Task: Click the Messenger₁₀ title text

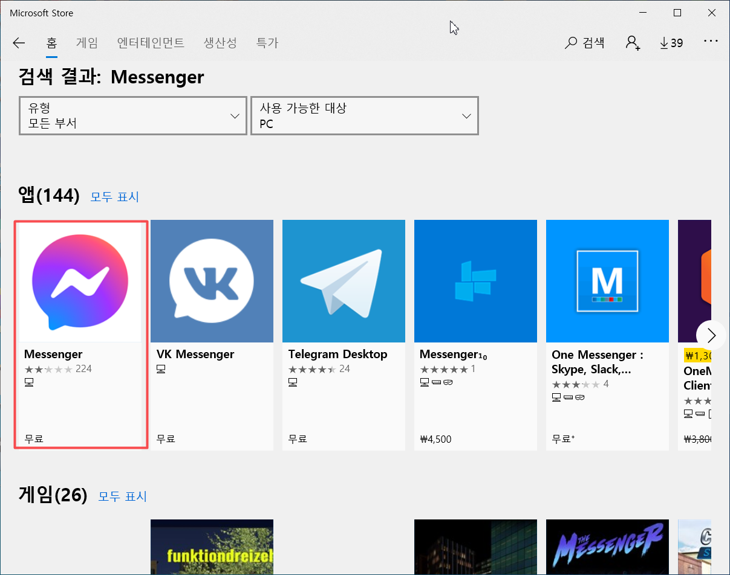Action: [454, 355]
